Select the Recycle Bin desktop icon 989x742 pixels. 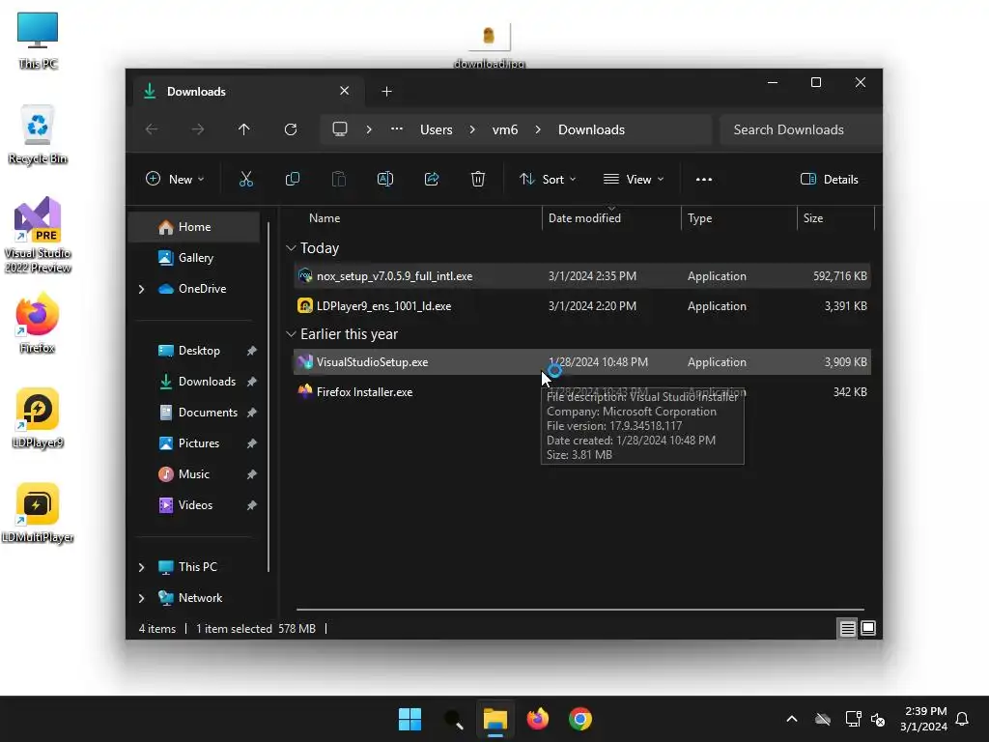click(x=38, y=133)
